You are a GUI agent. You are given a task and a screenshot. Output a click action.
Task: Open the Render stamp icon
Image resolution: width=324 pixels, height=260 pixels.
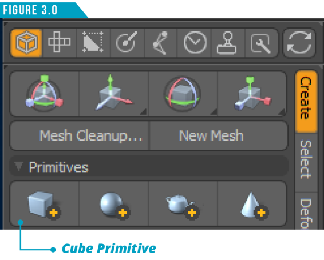tap(227, 43)
